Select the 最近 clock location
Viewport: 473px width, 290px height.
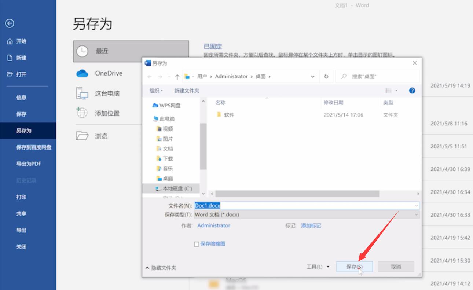point(131,51)
